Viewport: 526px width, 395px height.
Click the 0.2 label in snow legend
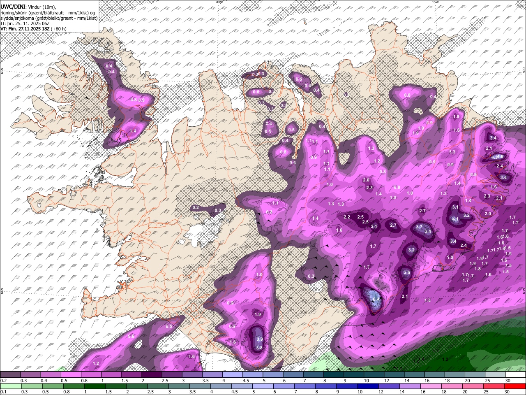[2, 381]
